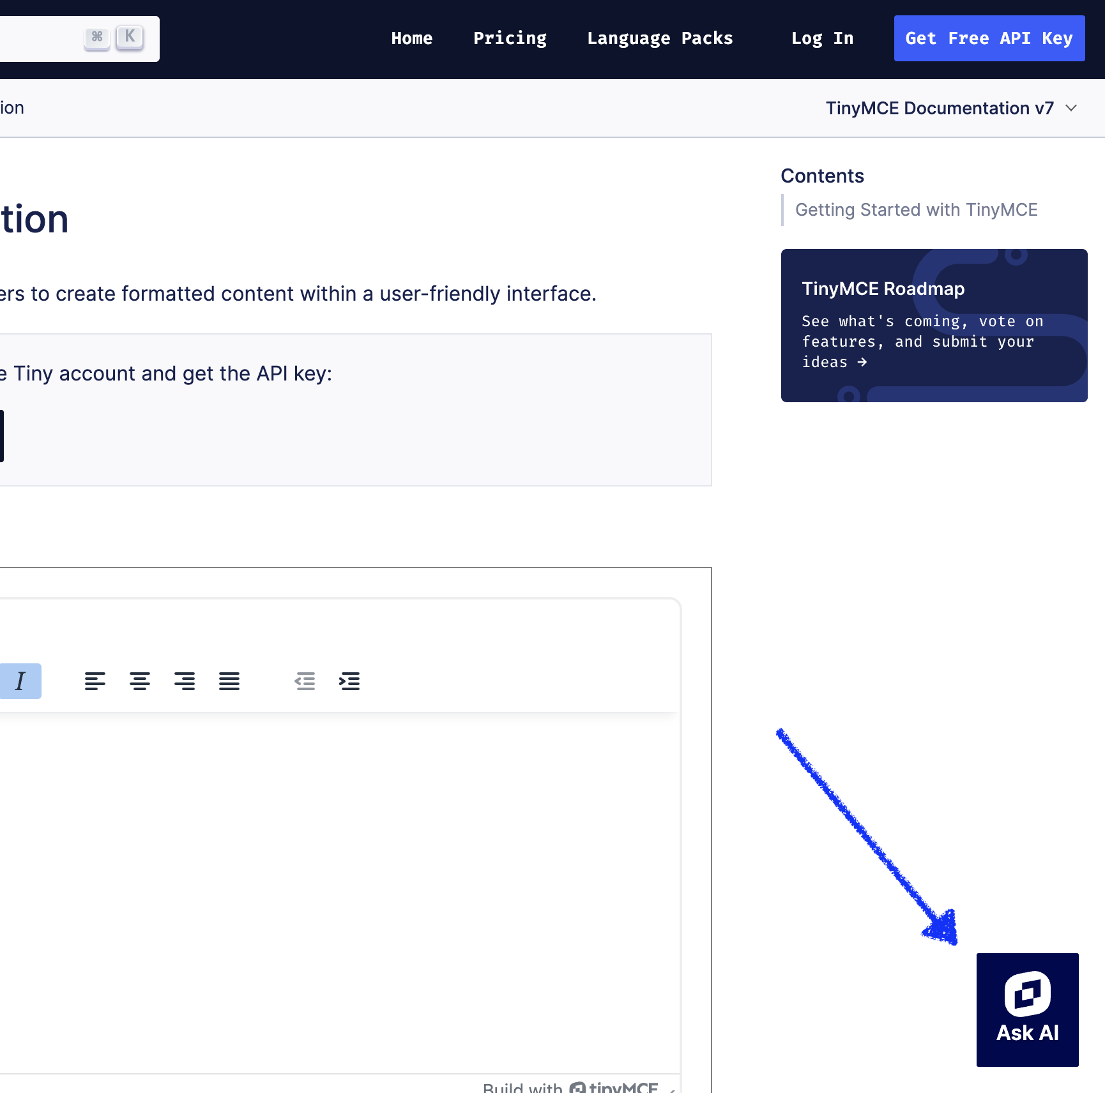Click Get Free API Key button
The height and width of the screenshot is (1093, 1105).
coord(989,38)
